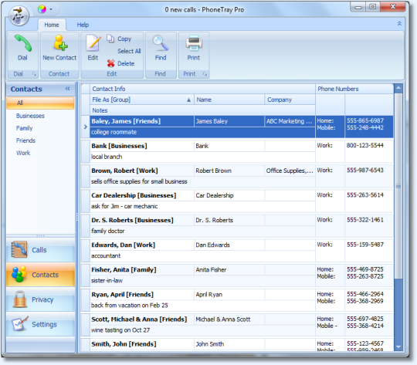Click the 'family doctor' note
Image resolution: width=417 pixels, height=365 pixels.
(107, 231)
